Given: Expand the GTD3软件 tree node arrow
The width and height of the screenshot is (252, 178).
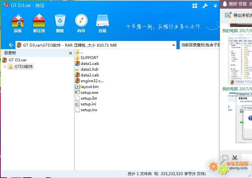Looking at the screenshot, I should pyautogui.click(x=5, y=67).
